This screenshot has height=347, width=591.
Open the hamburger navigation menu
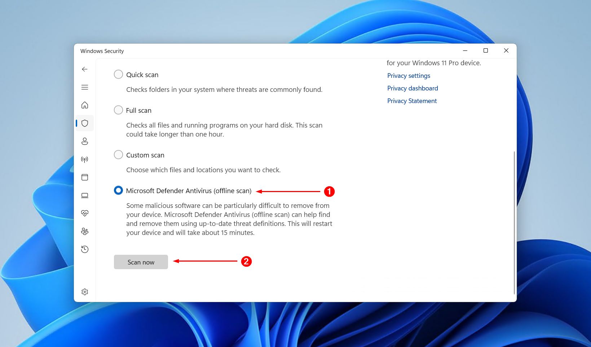click(85, 87)
